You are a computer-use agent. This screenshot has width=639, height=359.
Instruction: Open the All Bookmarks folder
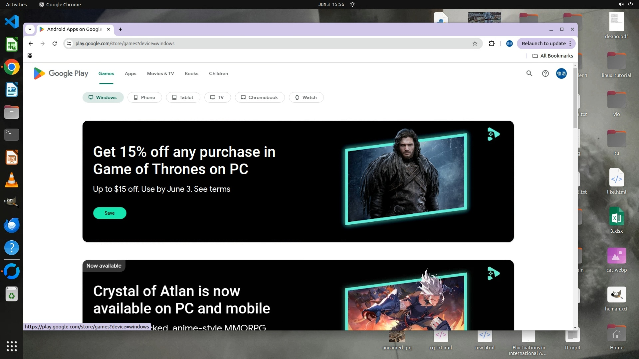pos(552,56)
